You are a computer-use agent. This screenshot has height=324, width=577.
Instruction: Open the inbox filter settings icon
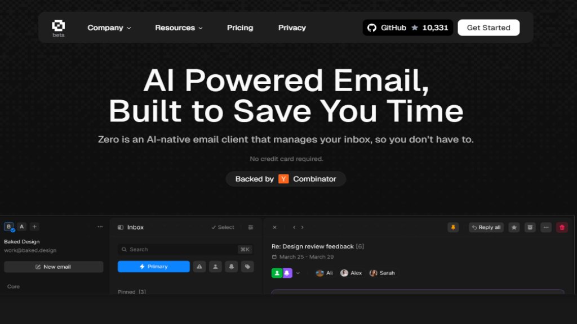(x=251, y=227)
